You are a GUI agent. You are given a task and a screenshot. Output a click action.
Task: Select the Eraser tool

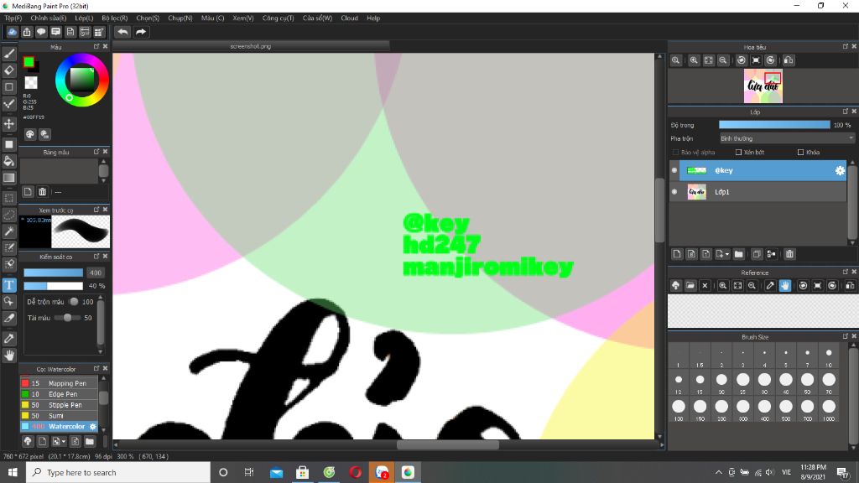pos(8,70)
